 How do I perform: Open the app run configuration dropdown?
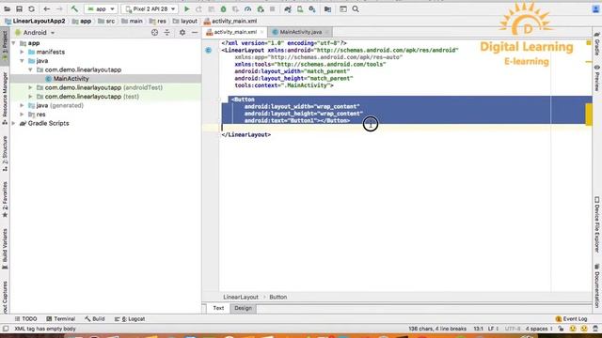pyautogui.click(x=101, y=8)
